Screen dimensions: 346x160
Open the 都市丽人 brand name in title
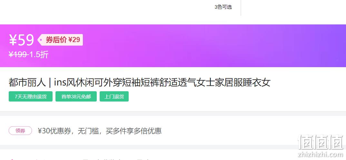[27, 83]
